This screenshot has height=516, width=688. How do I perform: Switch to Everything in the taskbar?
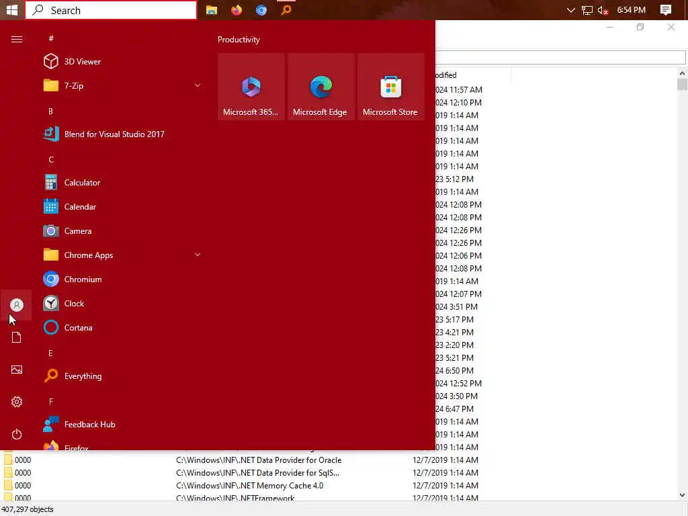coord(286,9)
